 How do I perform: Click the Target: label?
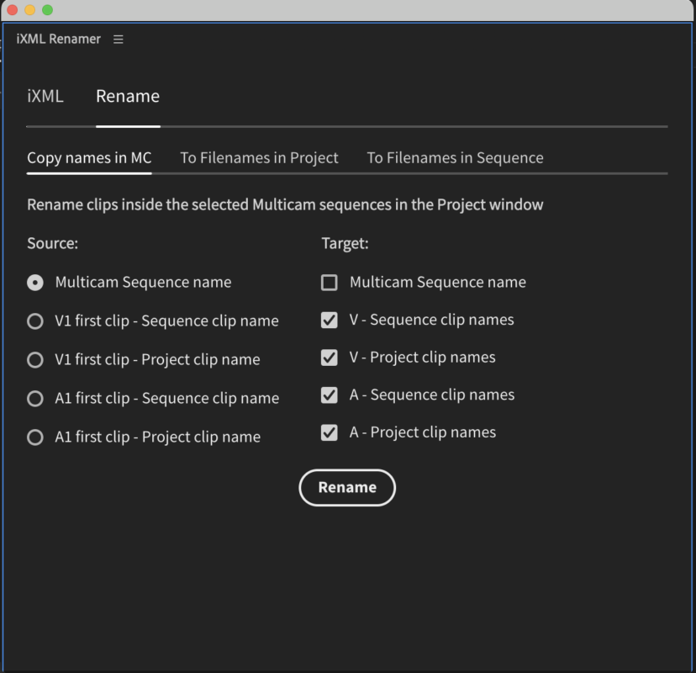click(x=345, y=243)
